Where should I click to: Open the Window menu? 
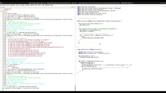pyautogui.click(x=47, y=5)
